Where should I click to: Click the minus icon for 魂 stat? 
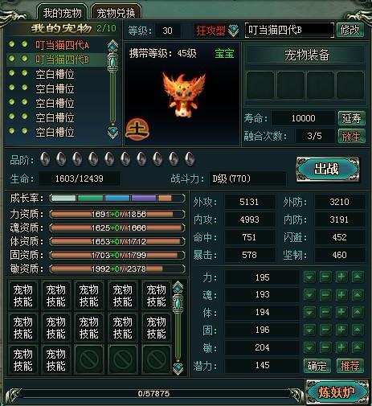pyautogui.click(x=325, y=295)
